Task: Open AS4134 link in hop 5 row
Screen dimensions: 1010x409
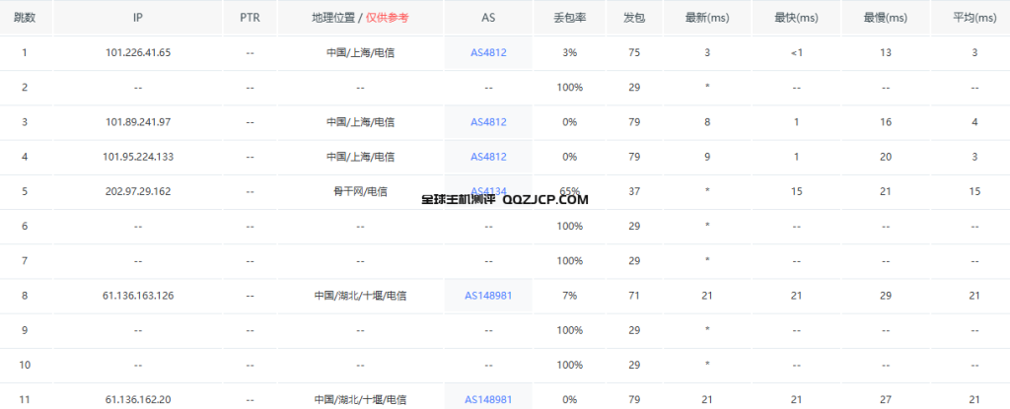Action: 488,191
